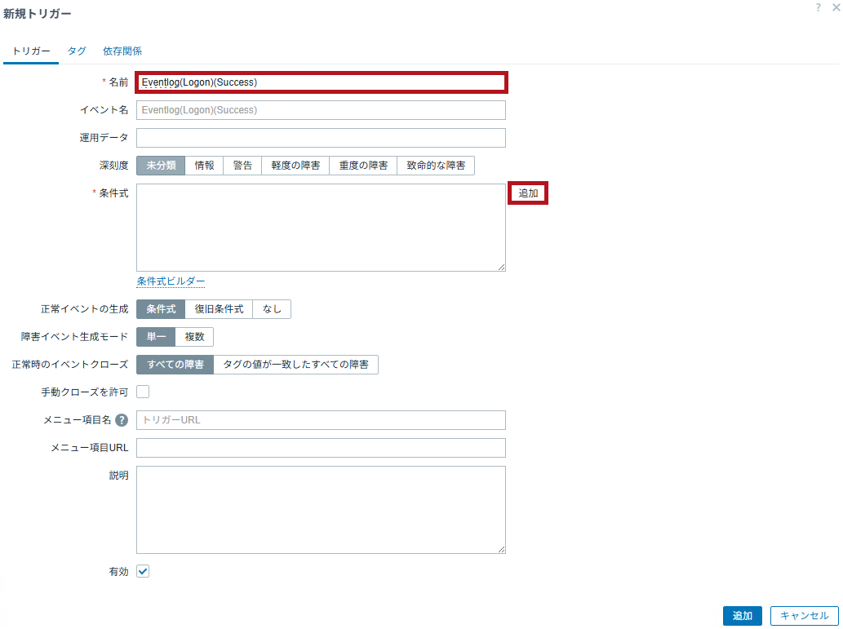Screen dimensions: 843x629
Task: Enable the 手動クローズを許可 checkbox
Action: (x=143, y=392)
